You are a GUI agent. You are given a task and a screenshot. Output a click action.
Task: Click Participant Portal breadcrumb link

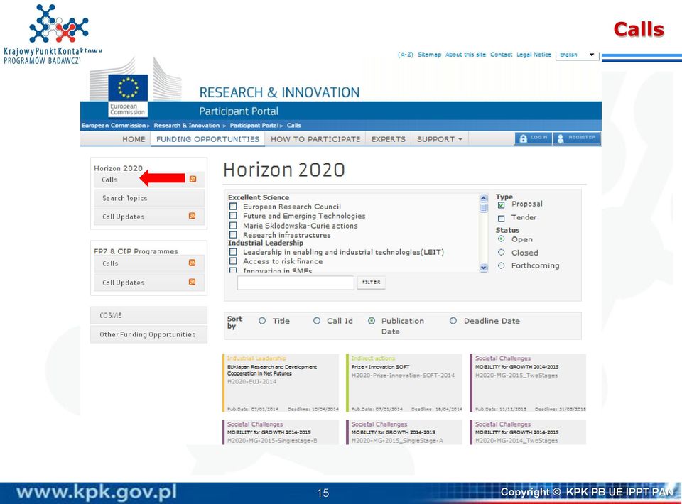tap(254, 126)
